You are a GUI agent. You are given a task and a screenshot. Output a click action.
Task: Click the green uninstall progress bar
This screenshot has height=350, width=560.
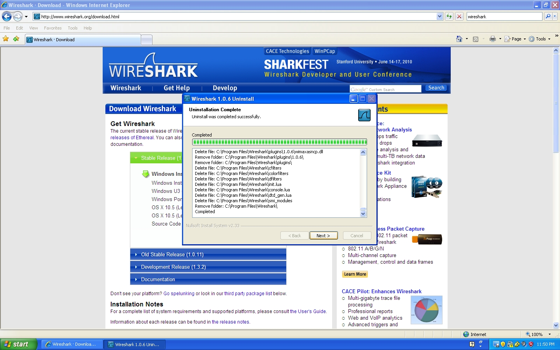coord(280,142)
